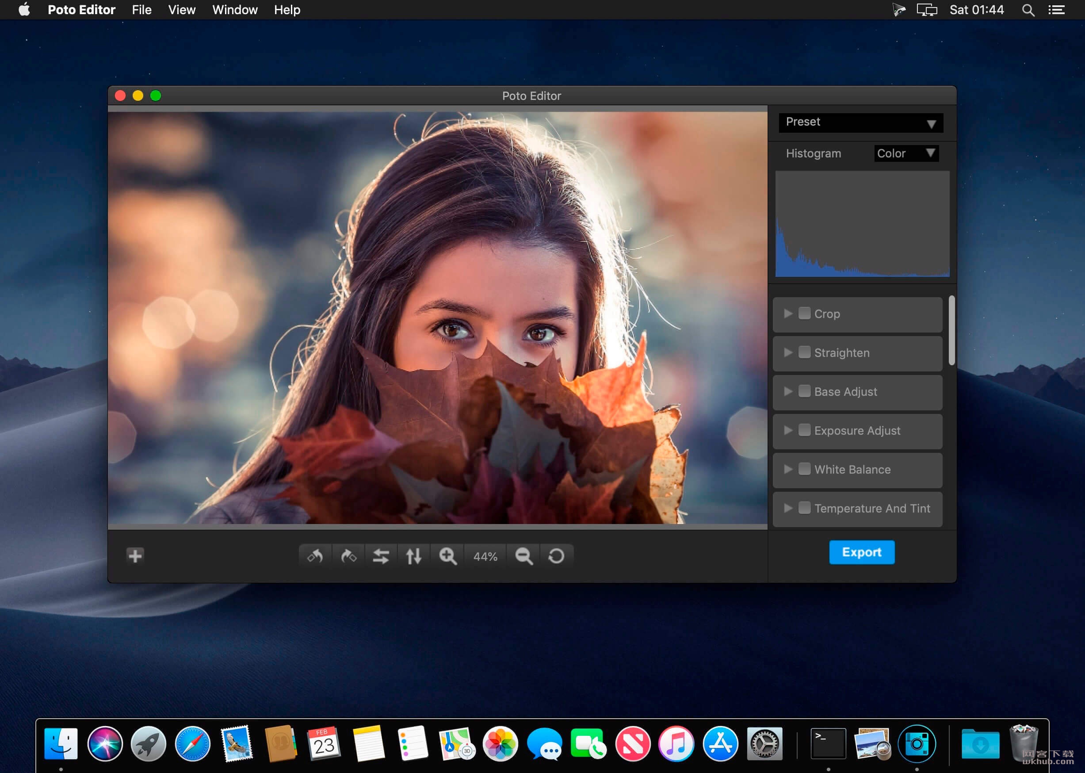Screen dimensions: 1085x773
Task: Reset view with circular arrow icon
Action: [x=556, y=556]
